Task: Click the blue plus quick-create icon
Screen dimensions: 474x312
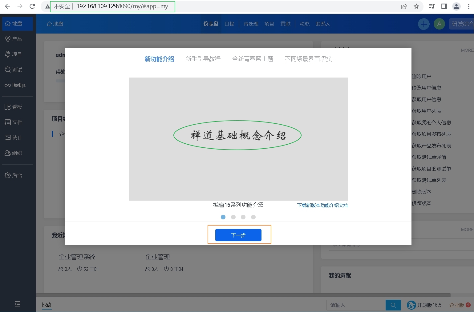Action: 424,24
